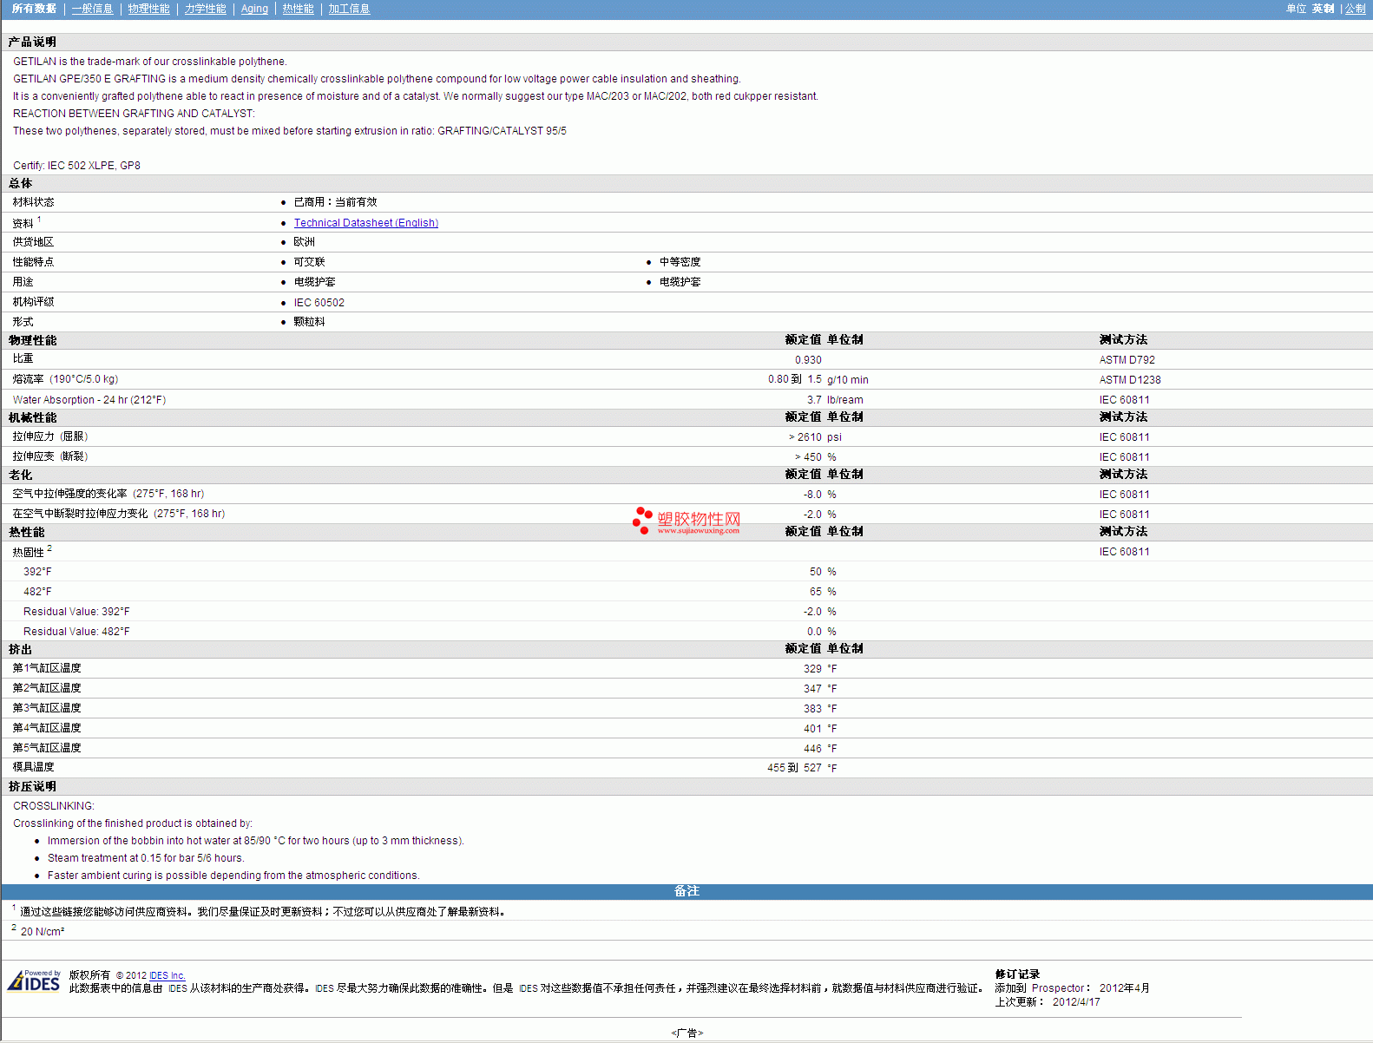Select the 所有数据 tab
1373x1043 pixels.
coord(34,9)
